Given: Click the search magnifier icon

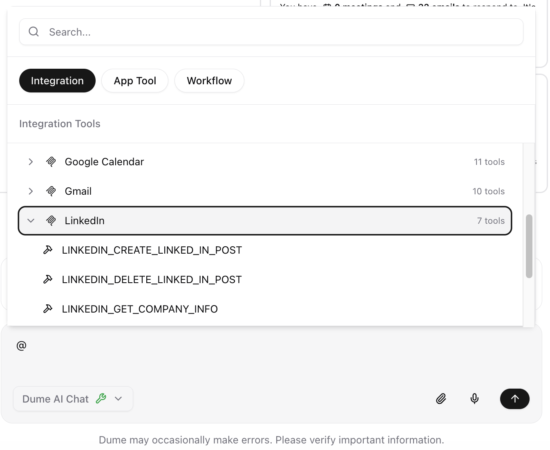Looking at the screenshot, I should coord(34,32).
